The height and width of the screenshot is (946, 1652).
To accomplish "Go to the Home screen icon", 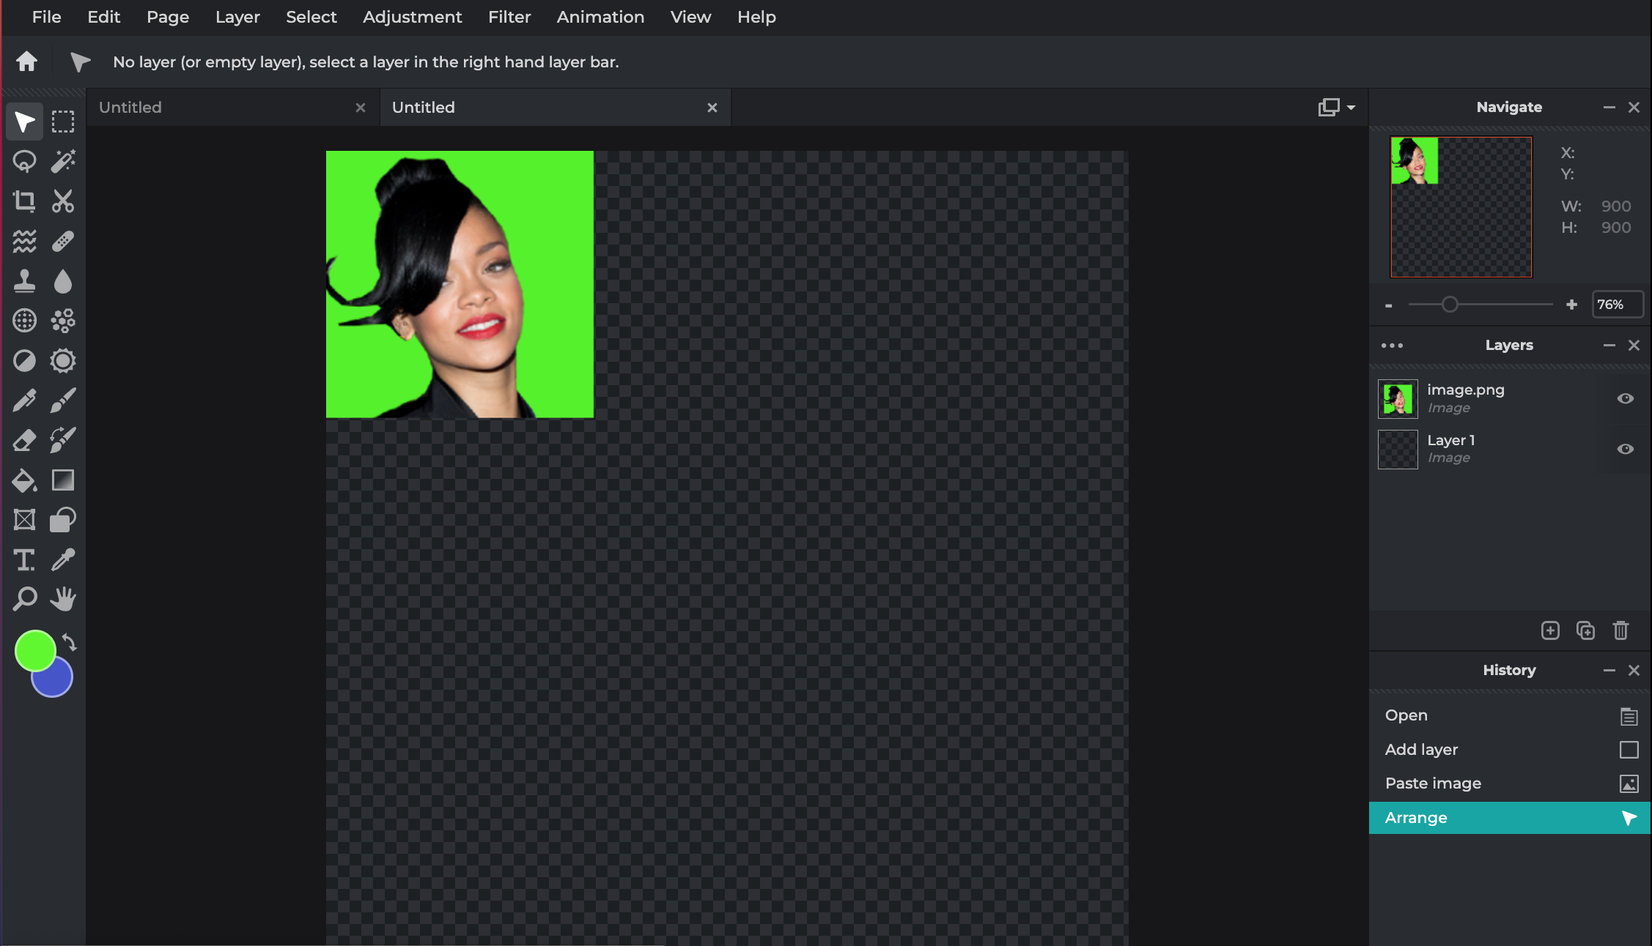I will pos(26,62).
